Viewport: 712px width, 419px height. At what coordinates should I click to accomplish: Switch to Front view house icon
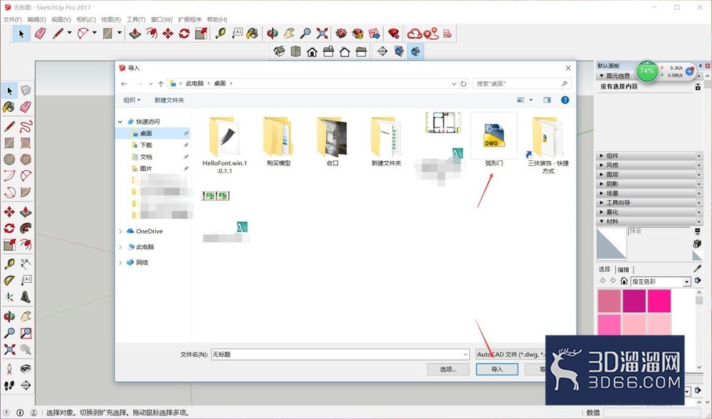tap(312, 51)
